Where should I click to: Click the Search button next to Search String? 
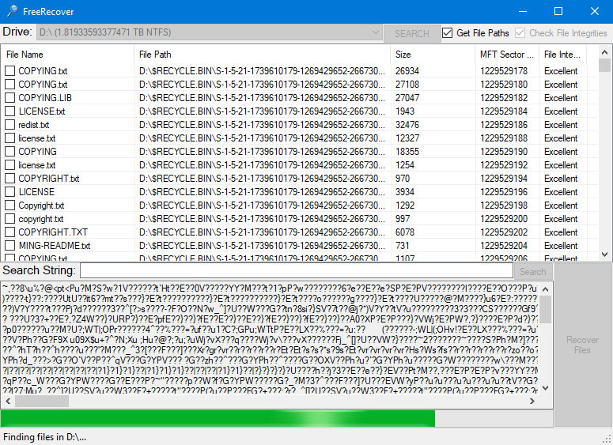[533, 272]
